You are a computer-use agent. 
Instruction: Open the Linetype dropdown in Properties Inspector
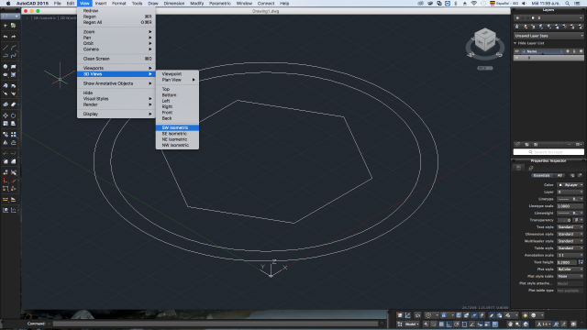pyautogui.click(x=570, y=199)
